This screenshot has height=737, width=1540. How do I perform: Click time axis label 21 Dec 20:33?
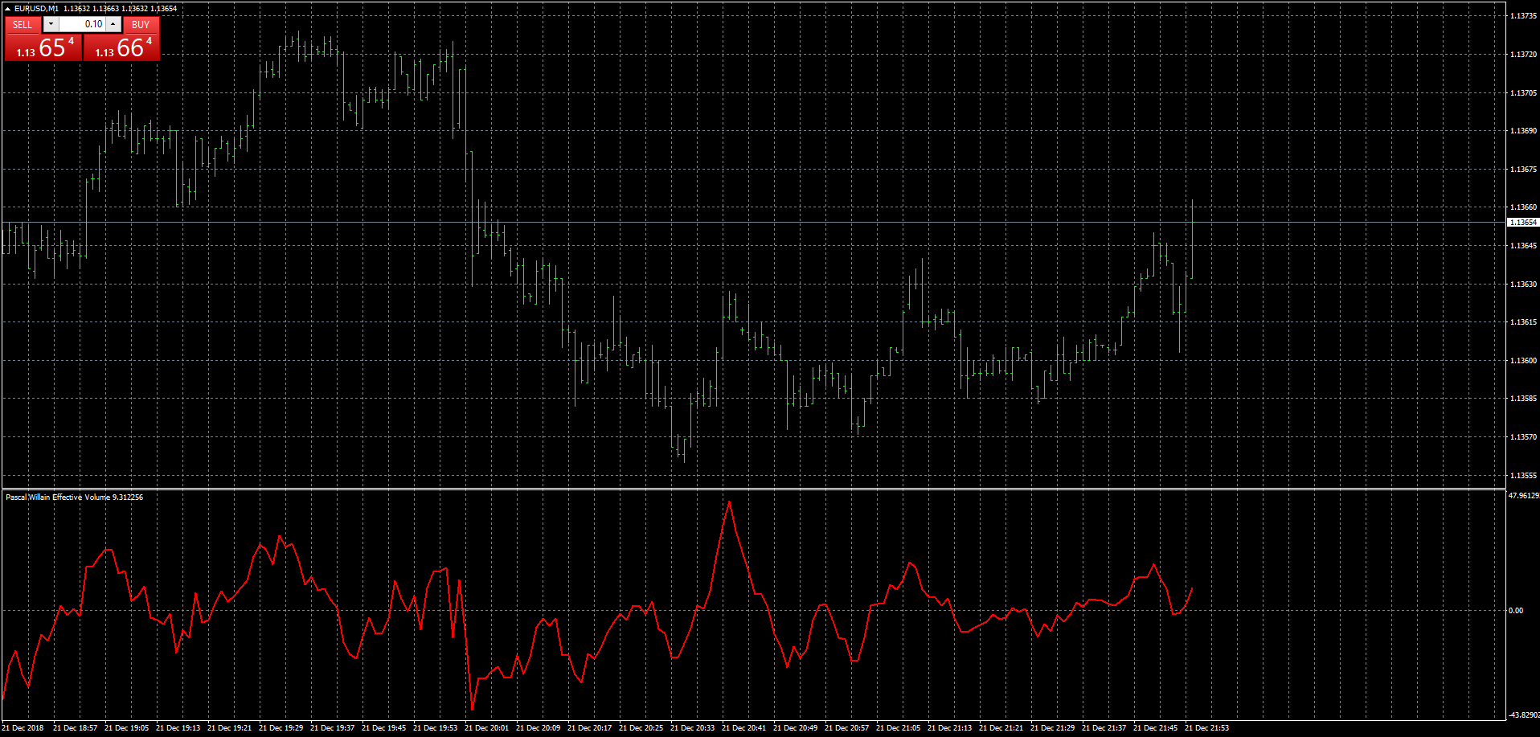coord(692,728)
